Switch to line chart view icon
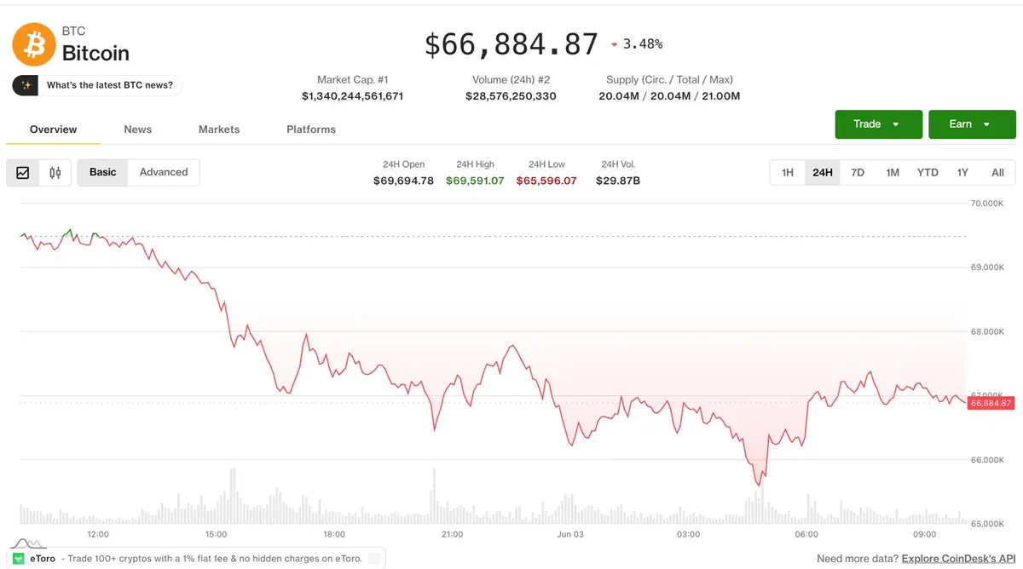Viewport: 1023px width, 569px height. [x=23, y=173]
